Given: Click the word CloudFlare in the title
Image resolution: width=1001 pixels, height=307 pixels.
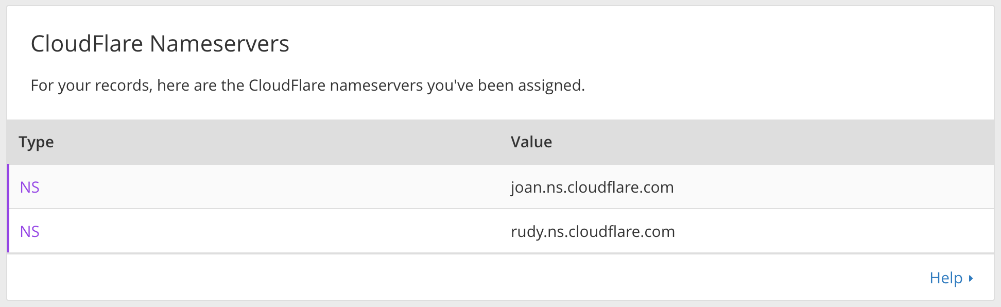Looking at the screenshot, I should [x=87, y=43].
